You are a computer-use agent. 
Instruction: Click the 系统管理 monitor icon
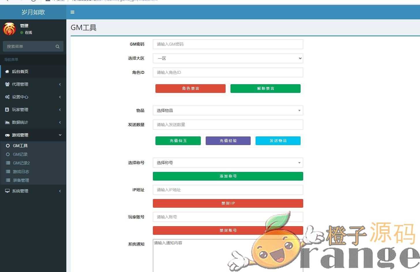pyautogui.click(x=7, y=191)
